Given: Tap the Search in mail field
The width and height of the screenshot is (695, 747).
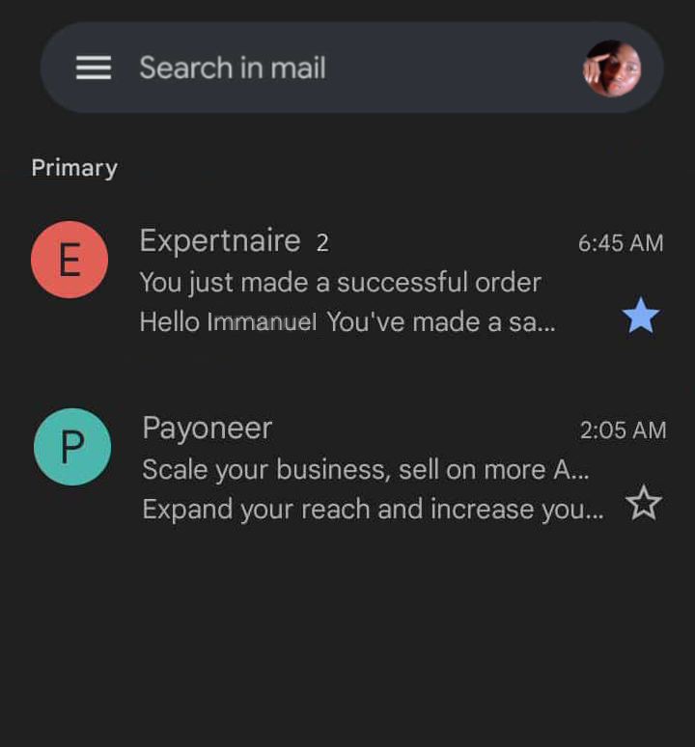Looking at the screenshot, I should [x=233, y=68].
